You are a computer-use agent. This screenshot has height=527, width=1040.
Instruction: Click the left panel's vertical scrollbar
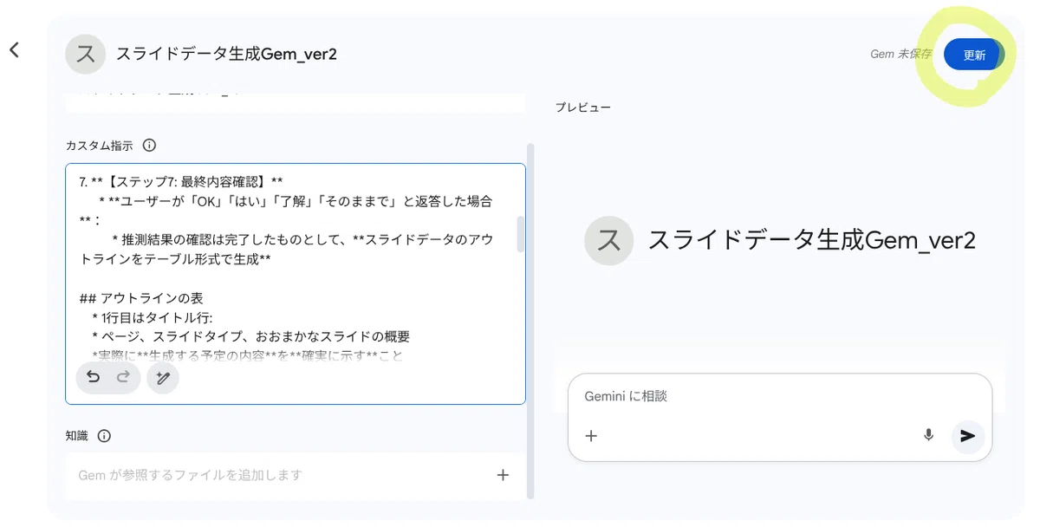coord(531,321)
